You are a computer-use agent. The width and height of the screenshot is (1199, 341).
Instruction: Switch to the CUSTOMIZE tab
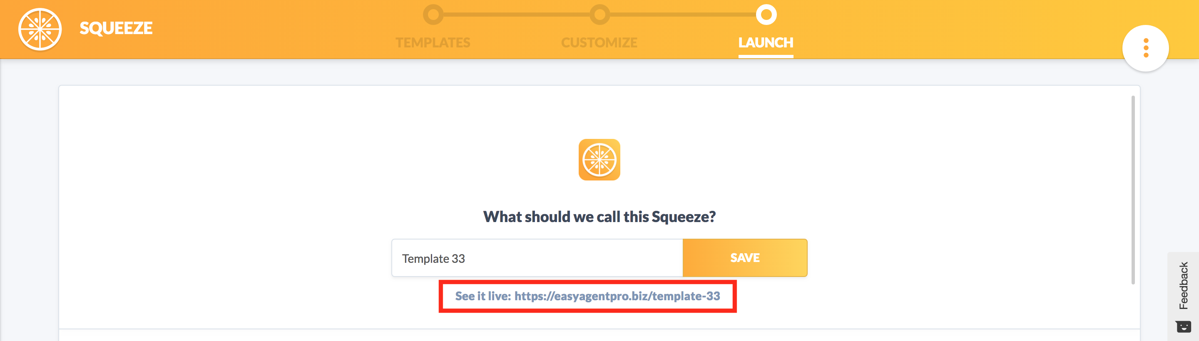(599, 42)
